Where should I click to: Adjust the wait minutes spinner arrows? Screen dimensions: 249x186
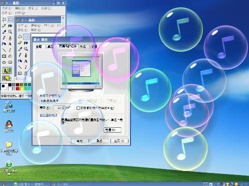pyautogui.click(x=63, y=108)
